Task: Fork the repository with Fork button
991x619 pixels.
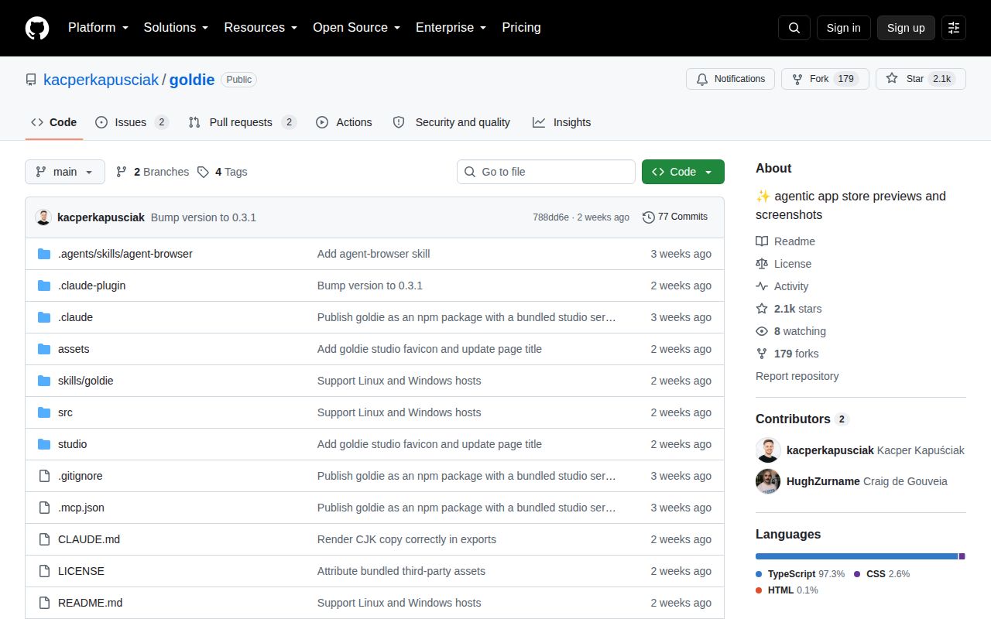Action: point(825,79)
